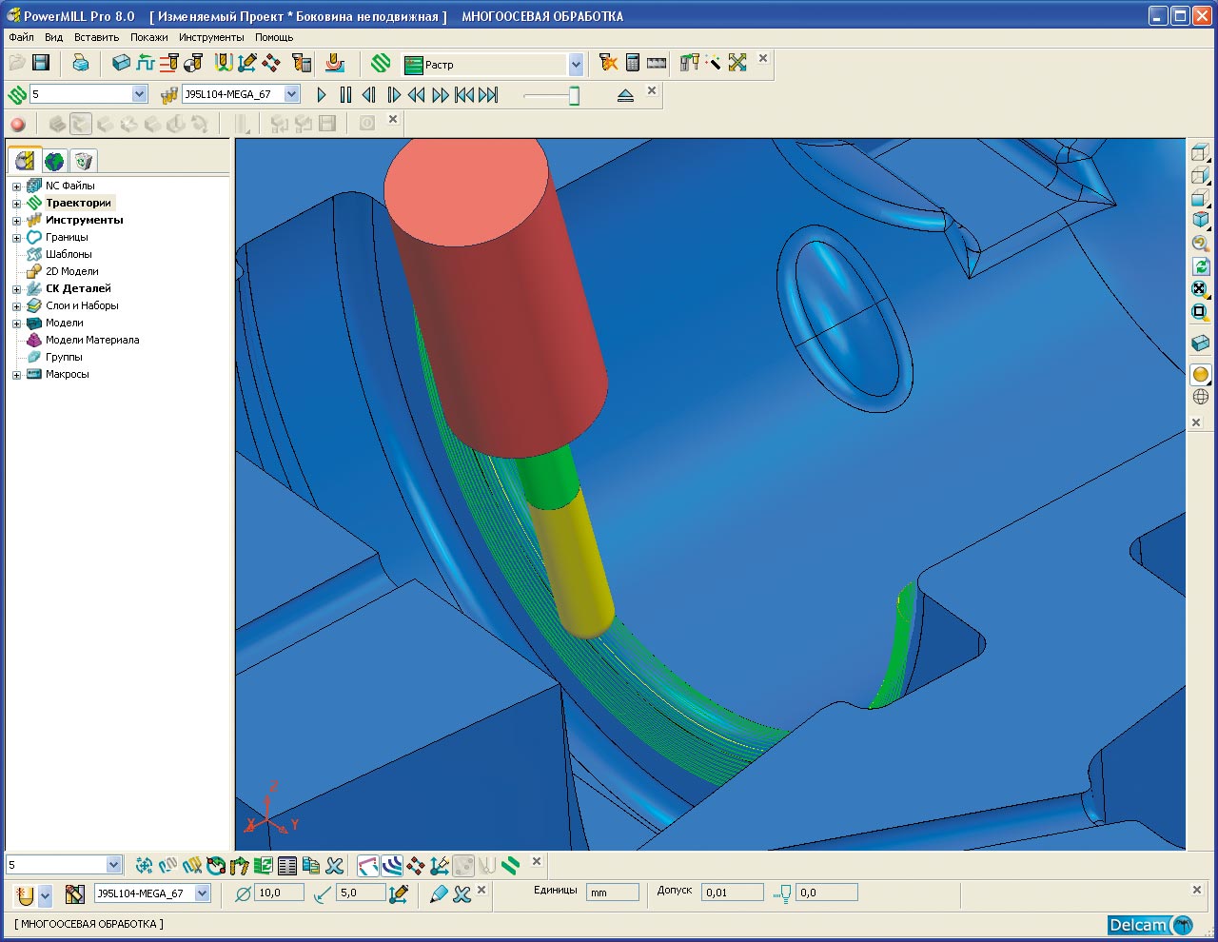Toggle the toolpath points display button

416,865
